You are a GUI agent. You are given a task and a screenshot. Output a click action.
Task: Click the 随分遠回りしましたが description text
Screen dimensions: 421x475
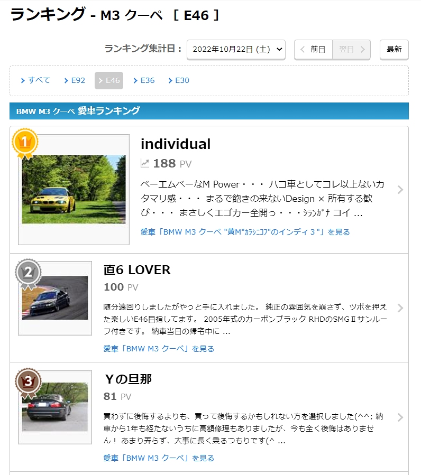[x=245, y=319]
